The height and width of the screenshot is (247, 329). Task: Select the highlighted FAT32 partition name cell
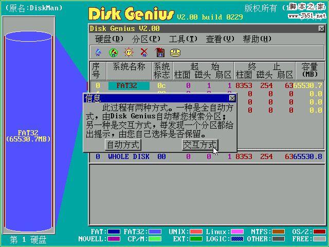pos(128,85)
